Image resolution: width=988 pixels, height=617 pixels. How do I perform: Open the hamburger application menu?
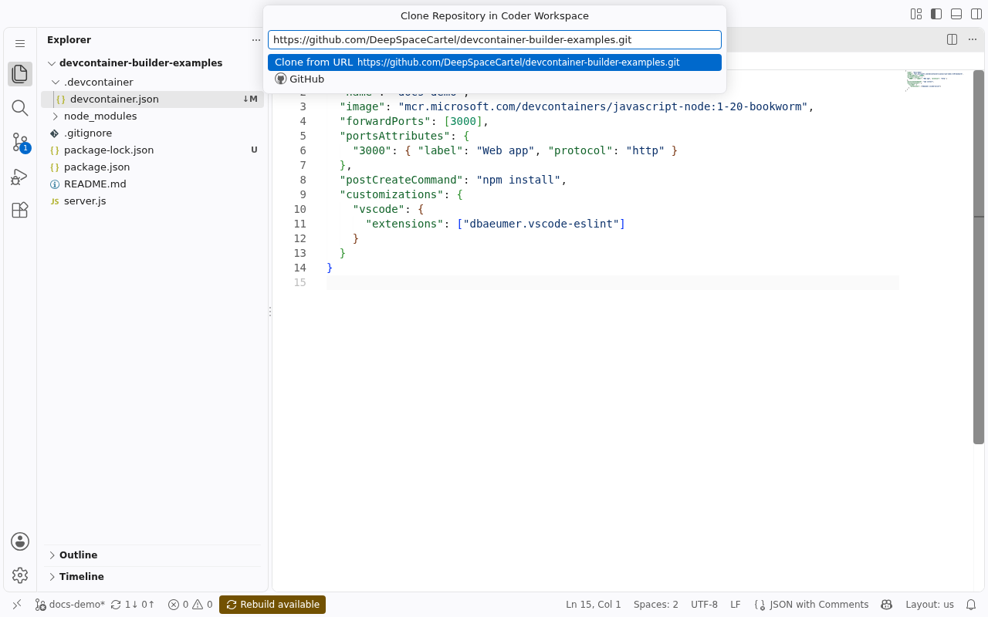click(20, 44)
